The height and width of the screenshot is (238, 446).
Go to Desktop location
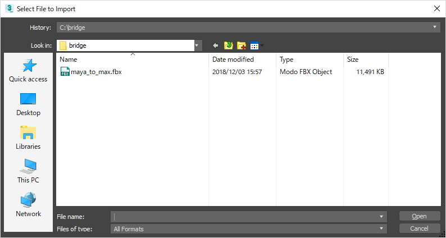pos(28,104)
